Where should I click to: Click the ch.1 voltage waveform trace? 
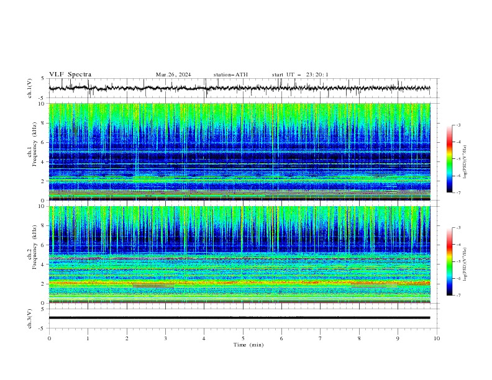coord(239,88)
